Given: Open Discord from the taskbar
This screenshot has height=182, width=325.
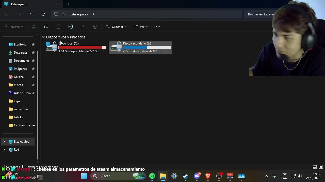Looking at the screenshot, I should (x=197, y=176).
